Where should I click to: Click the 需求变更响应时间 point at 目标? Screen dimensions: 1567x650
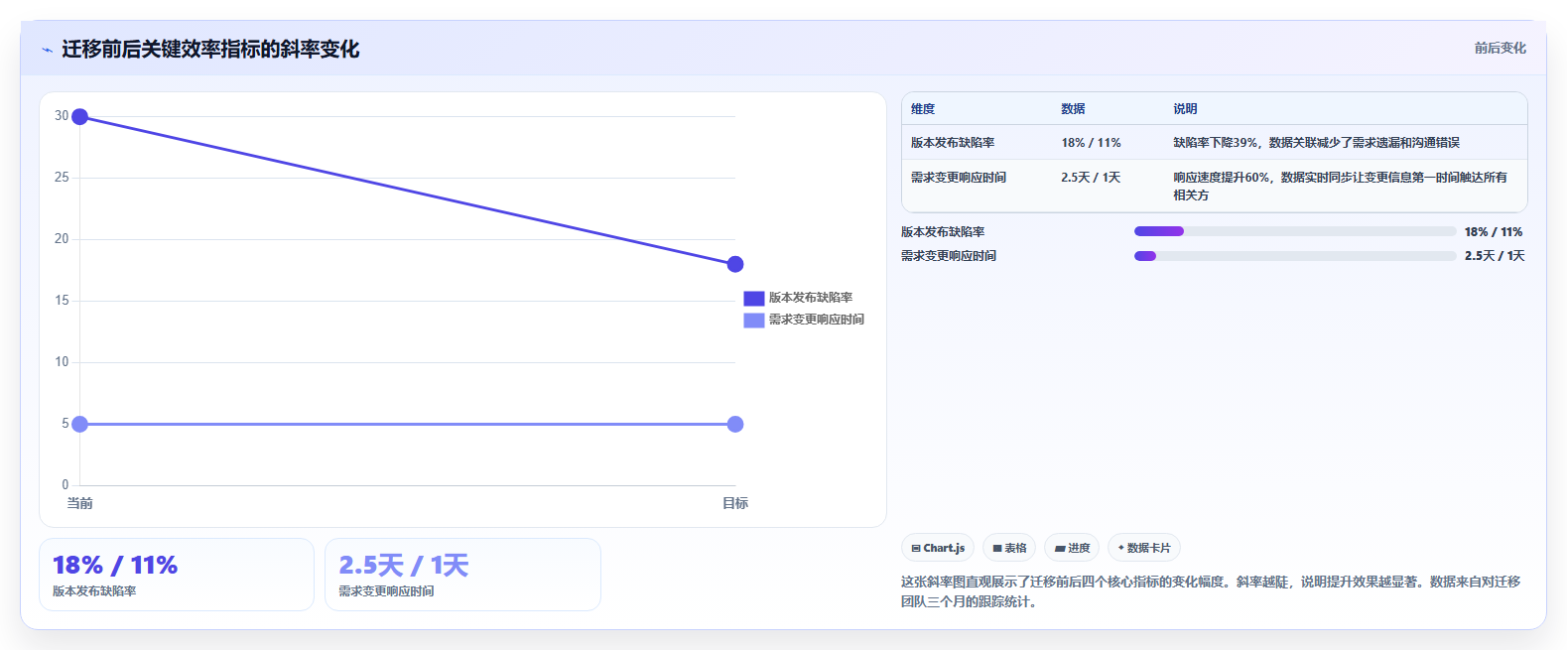[735, 424]
